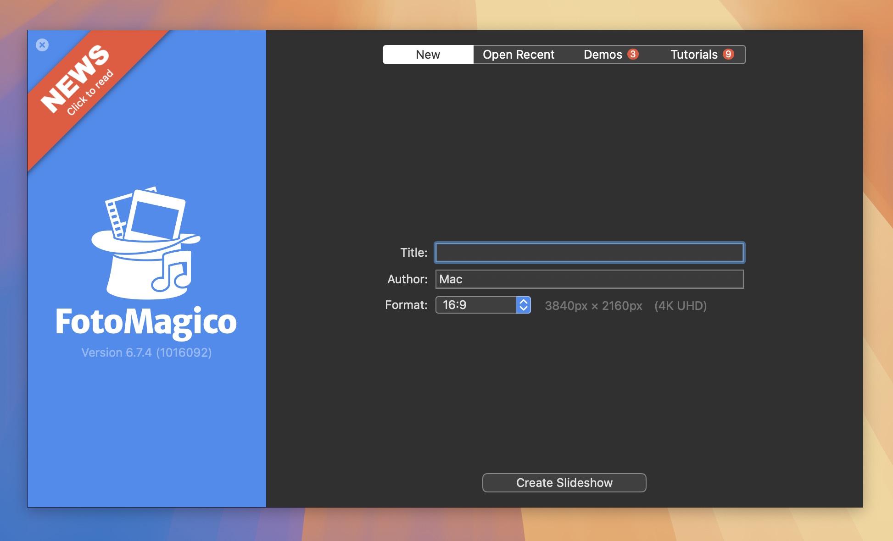Click the Format: label
The width and height of the screenshot is (893, 541).
406,305
